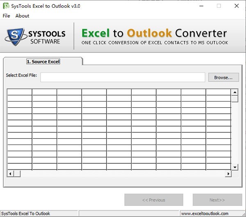Click the horizontal scrollbar thumb of the grid
Image resolution: width=246 pixels, height=217 pixels.
pyautogui.click(x=17, y=174)
